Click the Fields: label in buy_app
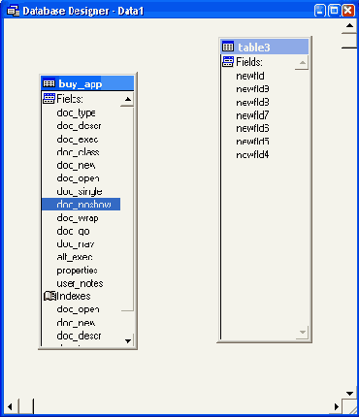 coord(70,99)
